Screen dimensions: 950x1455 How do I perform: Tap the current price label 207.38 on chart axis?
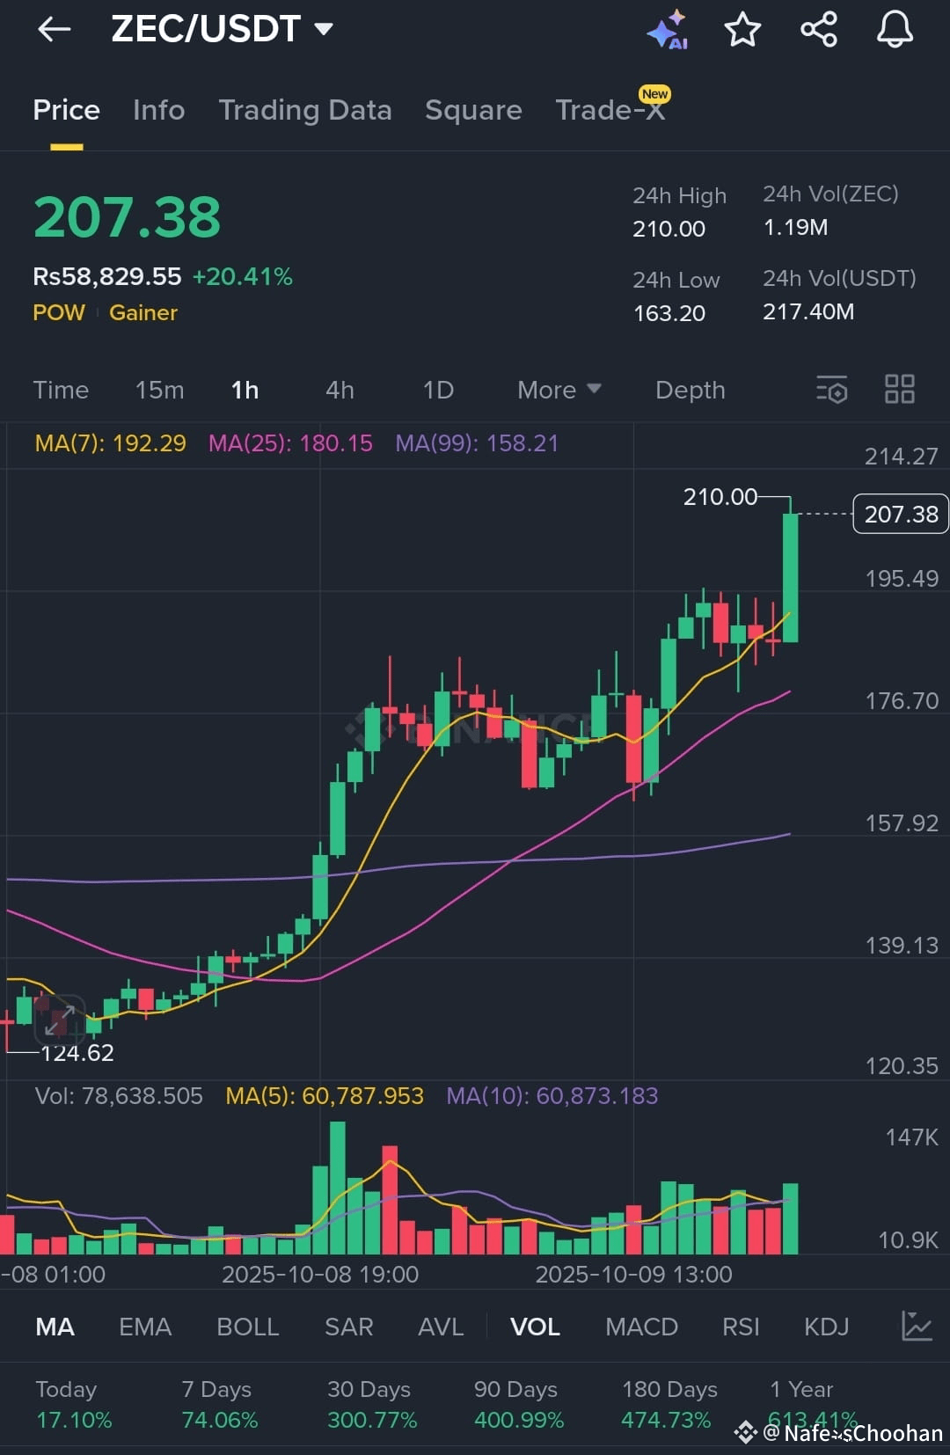point(901,514)
